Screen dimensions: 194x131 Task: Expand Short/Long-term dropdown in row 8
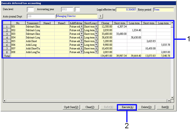click(x=96, y=52)
